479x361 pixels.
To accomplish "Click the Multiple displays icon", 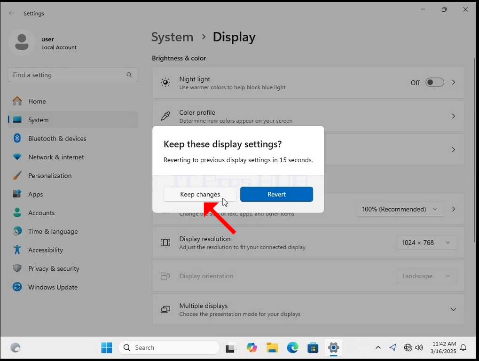I will [x=165, y=309].
